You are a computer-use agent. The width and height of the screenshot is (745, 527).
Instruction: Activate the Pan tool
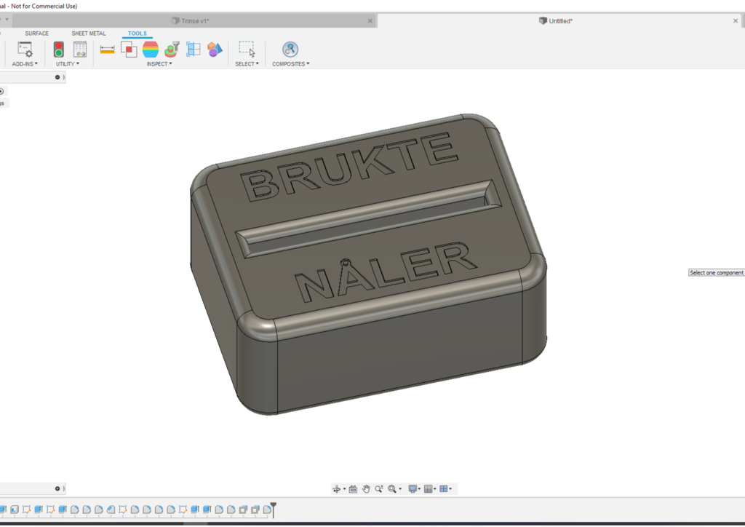pos(366,488)
